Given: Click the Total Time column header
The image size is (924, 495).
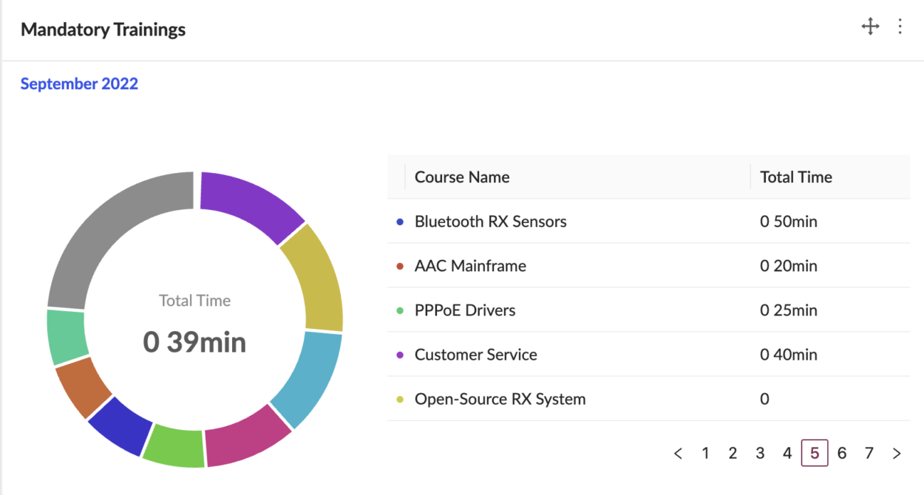Looking at the screenshot, I should click(x=796, y=177).
